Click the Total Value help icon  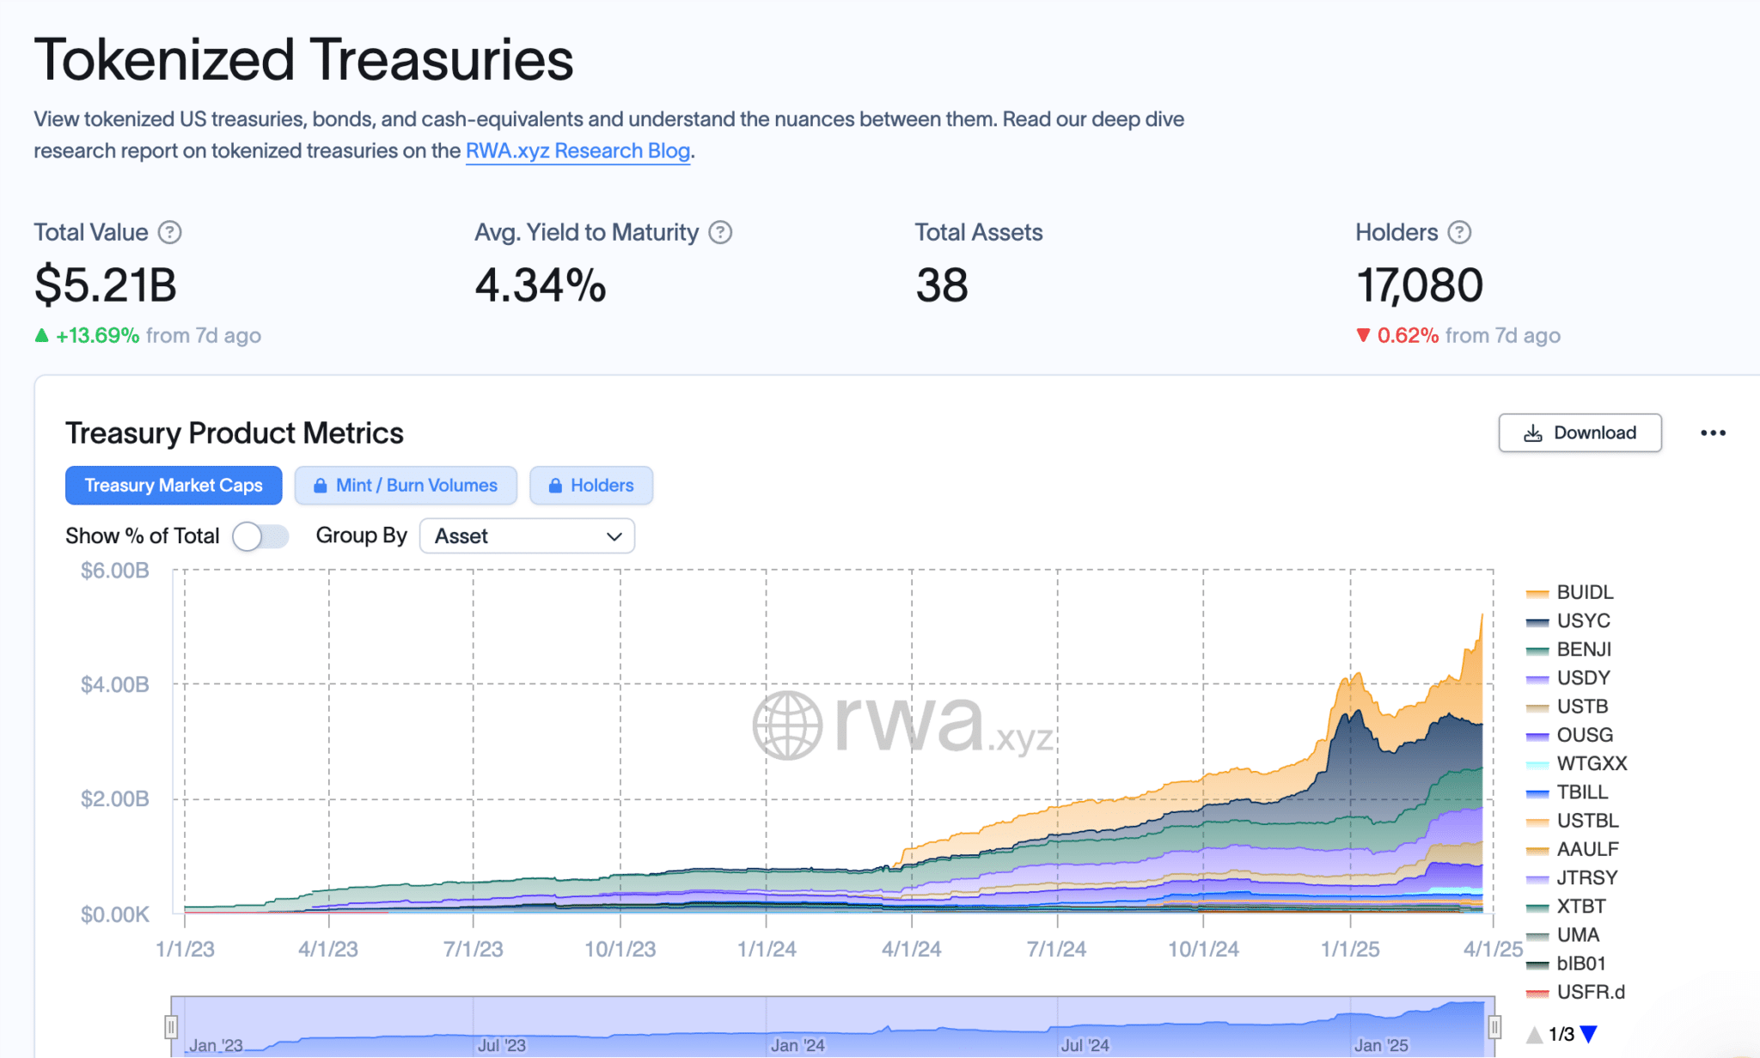coord(170,232)
